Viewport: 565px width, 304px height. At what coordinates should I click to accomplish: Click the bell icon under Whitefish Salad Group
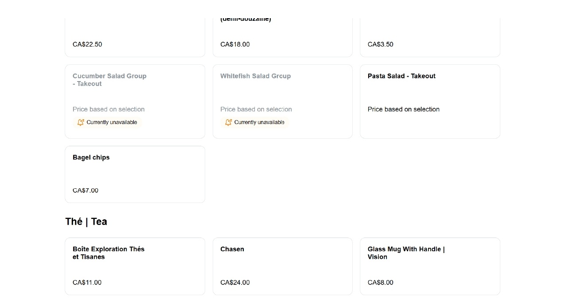(x=228, y=122)
